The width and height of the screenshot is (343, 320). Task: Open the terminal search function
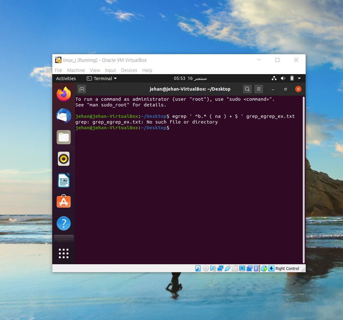pos(247,89)
